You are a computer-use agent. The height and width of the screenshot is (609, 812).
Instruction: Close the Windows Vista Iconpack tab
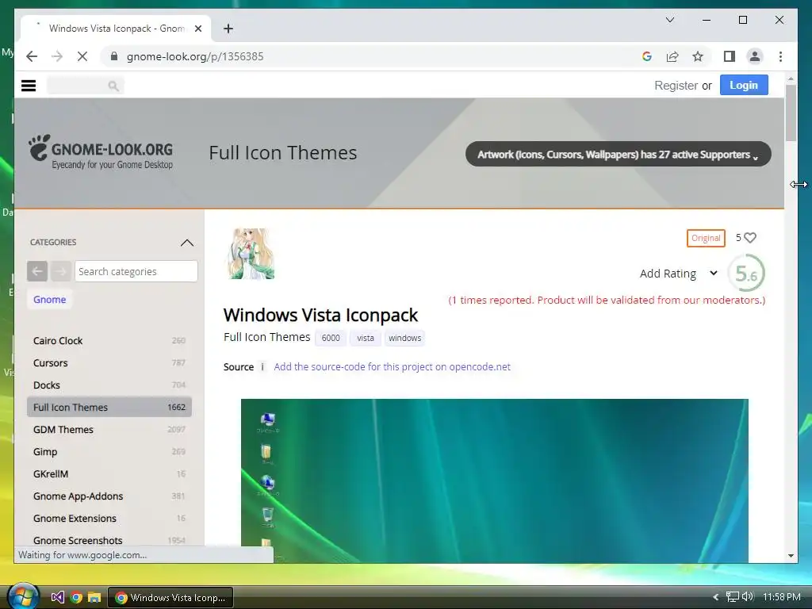[197, 29]
